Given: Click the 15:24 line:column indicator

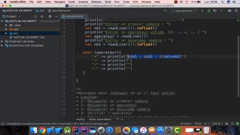Looking at the screenshot, I should pos(198,124).
